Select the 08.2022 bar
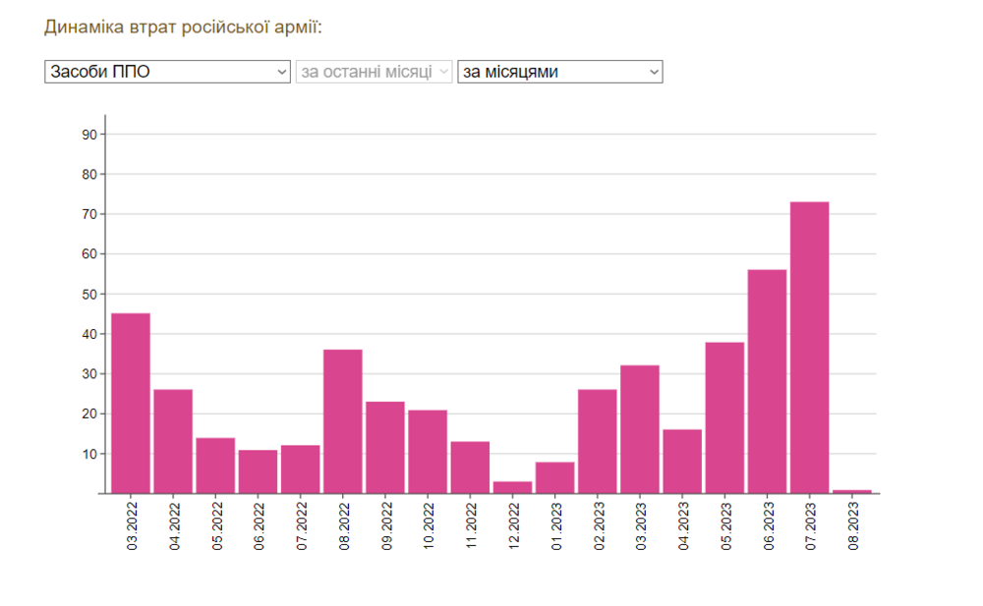This screenshot has width=983, height=606. click(343, 421)
